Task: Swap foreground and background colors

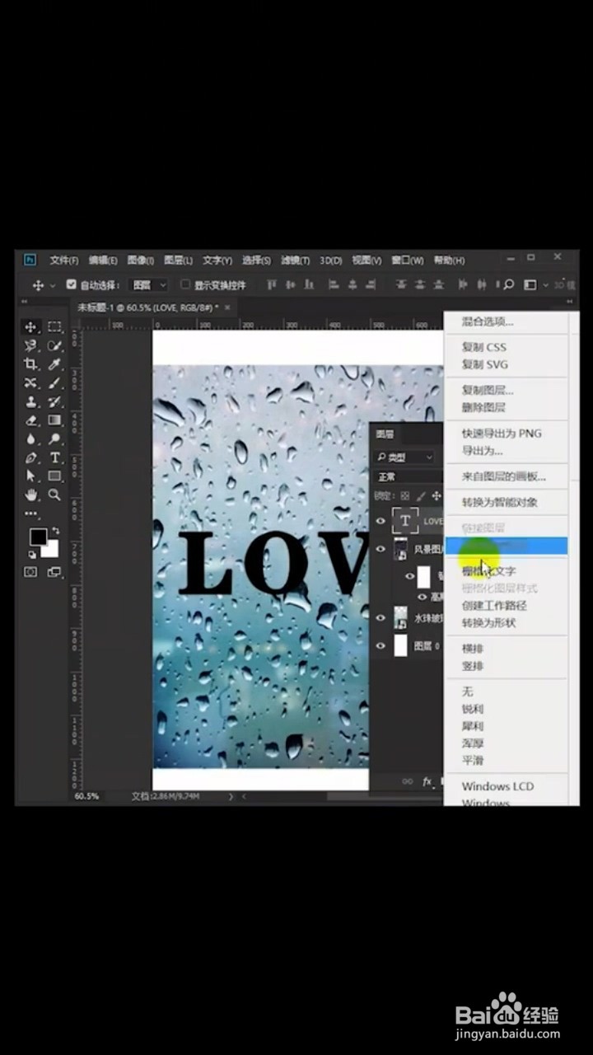Action: (56, 531)
